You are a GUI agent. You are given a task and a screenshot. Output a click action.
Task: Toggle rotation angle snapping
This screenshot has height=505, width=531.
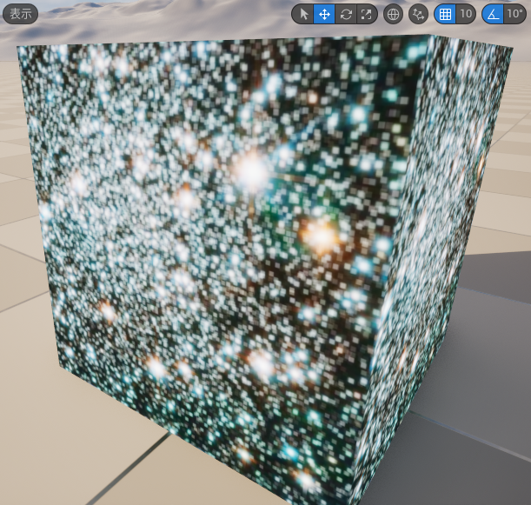click(493, 14)
